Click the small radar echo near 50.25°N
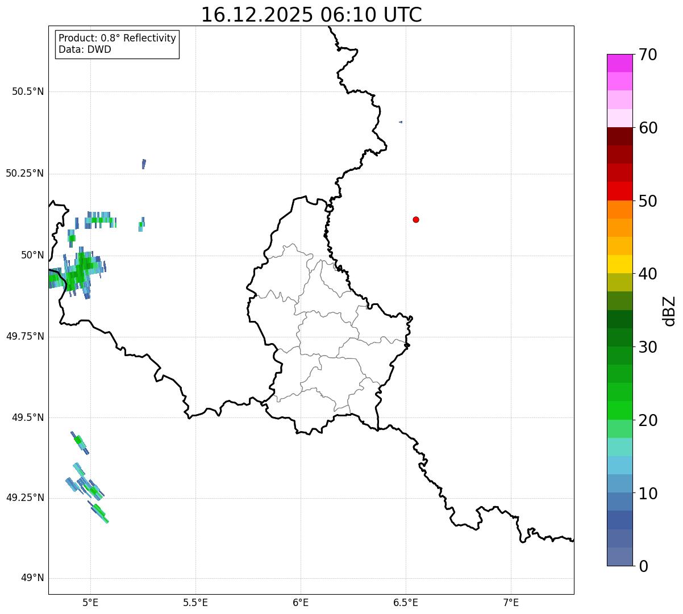Viewport: 683px width, 614px height. [x=144, y=164]
